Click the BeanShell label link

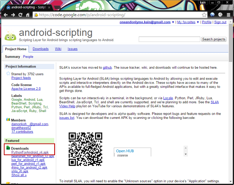[x=19, y=103]
